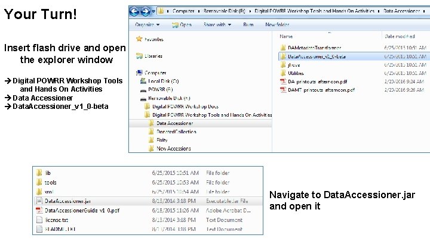Select Digital POWRR Workshop Tools and Hands On Activities
The width and height of the screenshot is (430, 241).
(212, 115)
